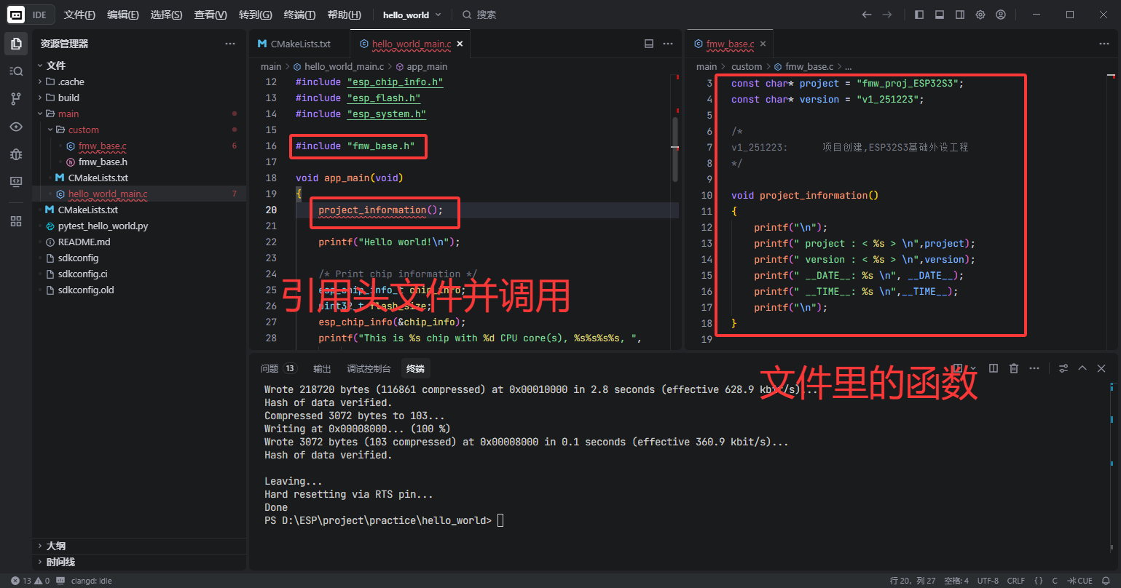Screen dimensions: 1121x588
Task: Open the Extensions grid icon
Action: 16,221
